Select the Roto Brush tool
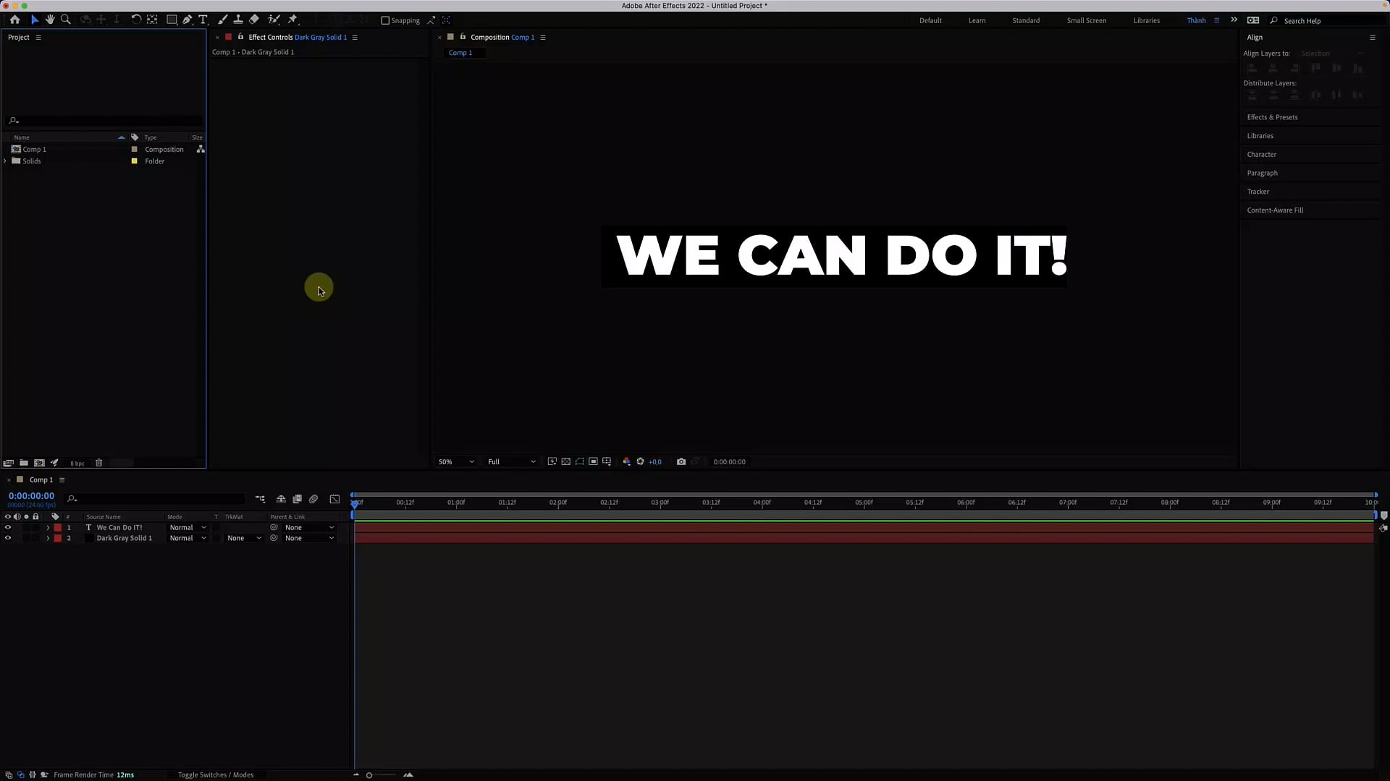This screenshot has height=781, width=1390. click(274, 20)
